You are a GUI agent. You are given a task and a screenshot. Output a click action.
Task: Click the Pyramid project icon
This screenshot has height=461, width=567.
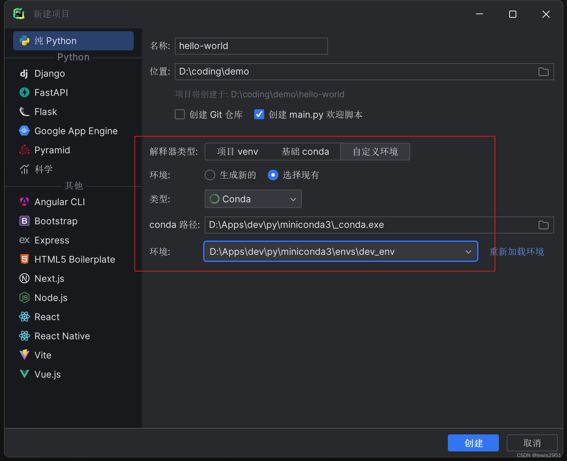[x=24, y=150]
